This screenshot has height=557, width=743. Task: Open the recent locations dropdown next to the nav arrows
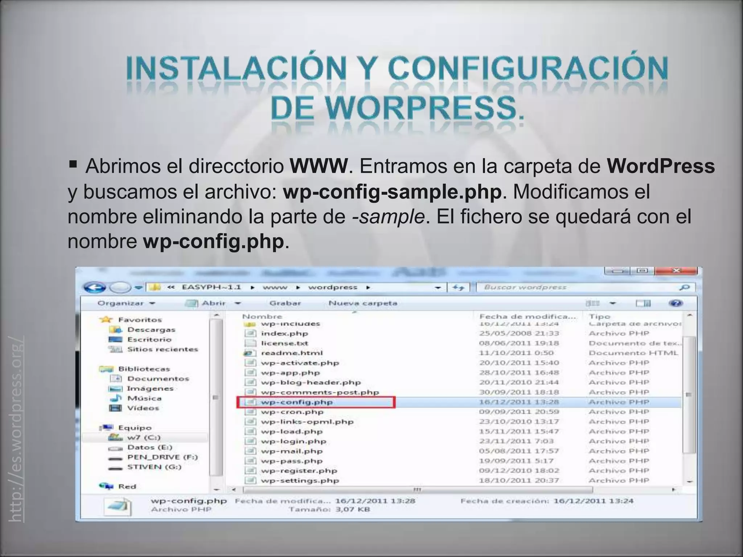[x=138, y=288]
